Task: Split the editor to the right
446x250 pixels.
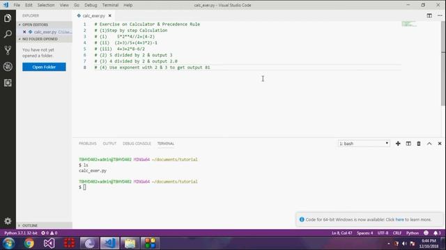Action: click(x=429, y=15)
